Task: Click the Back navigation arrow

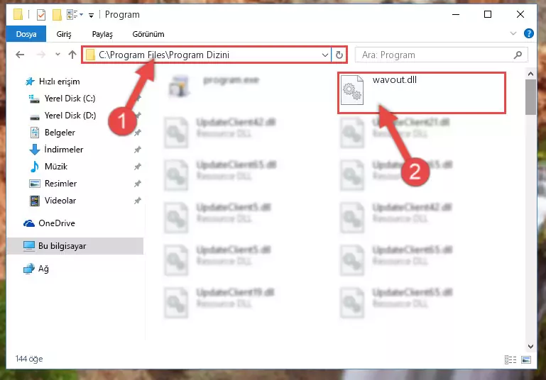Action: coord(20,55)
